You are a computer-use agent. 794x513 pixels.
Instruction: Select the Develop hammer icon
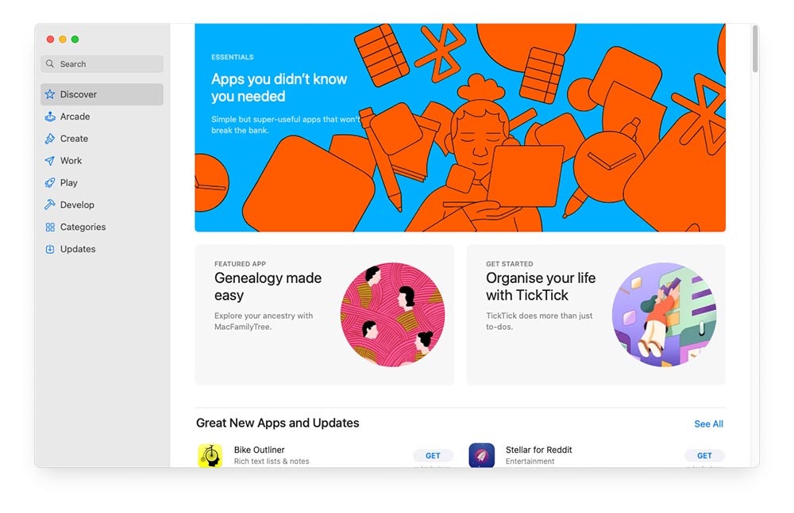[49, 205]
